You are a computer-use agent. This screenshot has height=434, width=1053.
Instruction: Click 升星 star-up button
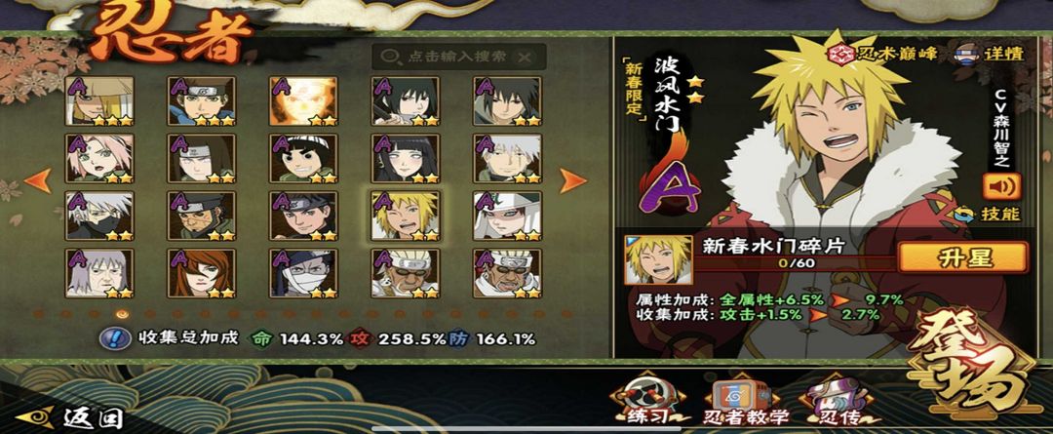(x=962, y=257)
